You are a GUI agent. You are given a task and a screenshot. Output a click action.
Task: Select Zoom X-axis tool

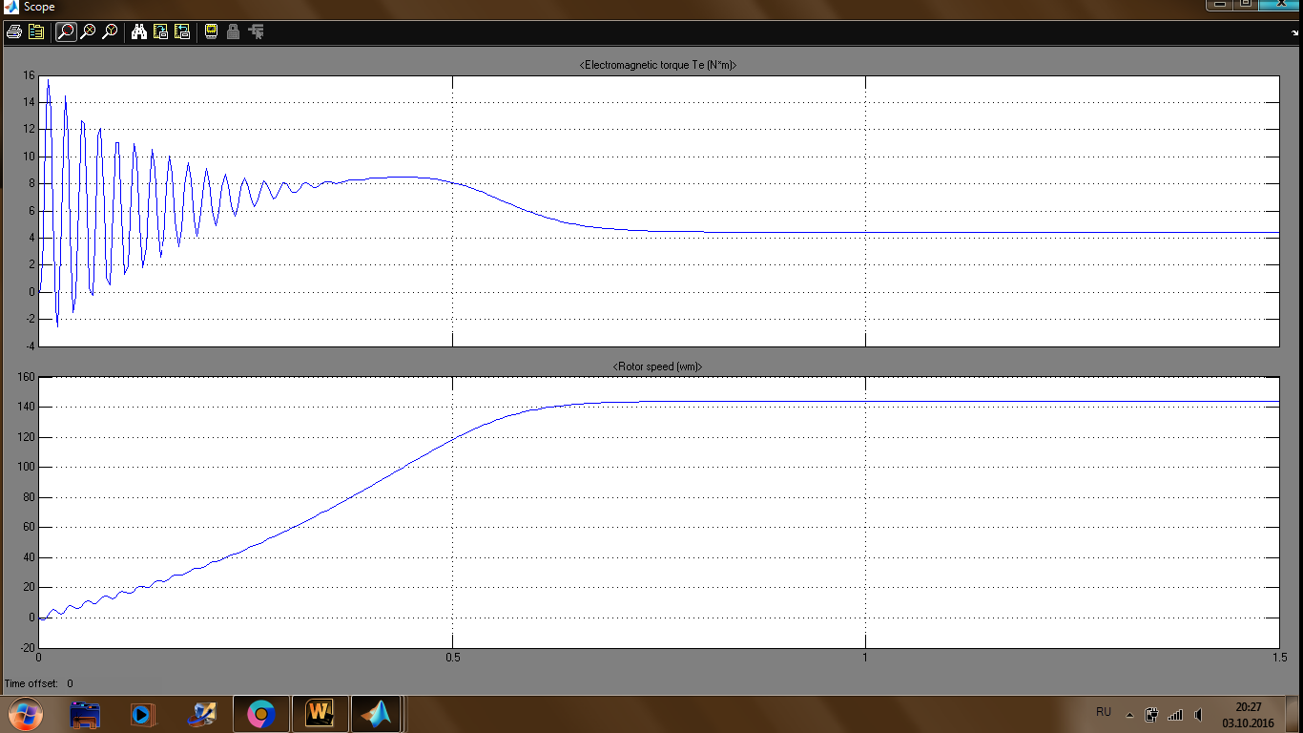[88, 31]
